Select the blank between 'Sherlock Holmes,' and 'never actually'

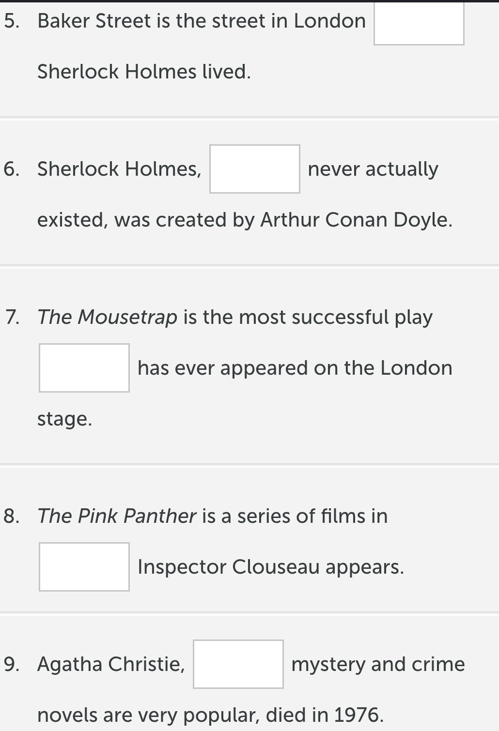coord(255,169)
